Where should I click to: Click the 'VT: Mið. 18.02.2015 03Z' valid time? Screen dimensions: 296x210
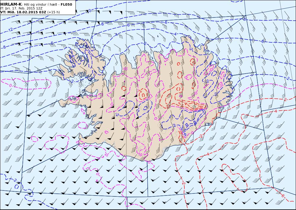coord(23,12)
